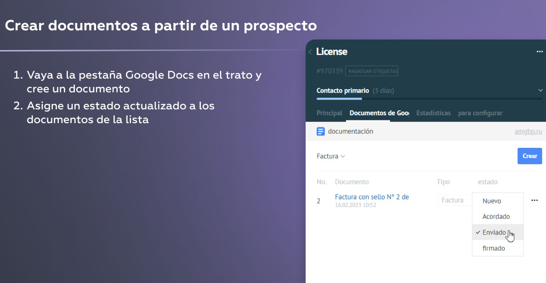Switch to the Principal tab
The image size is (546, 283).
tap(330, 113)
